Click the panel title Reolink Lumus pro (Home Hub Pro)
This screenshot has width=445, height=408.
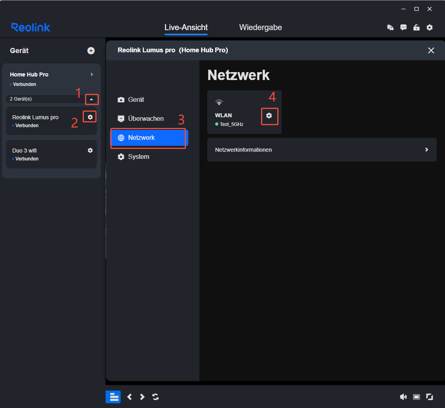point(173,50)
